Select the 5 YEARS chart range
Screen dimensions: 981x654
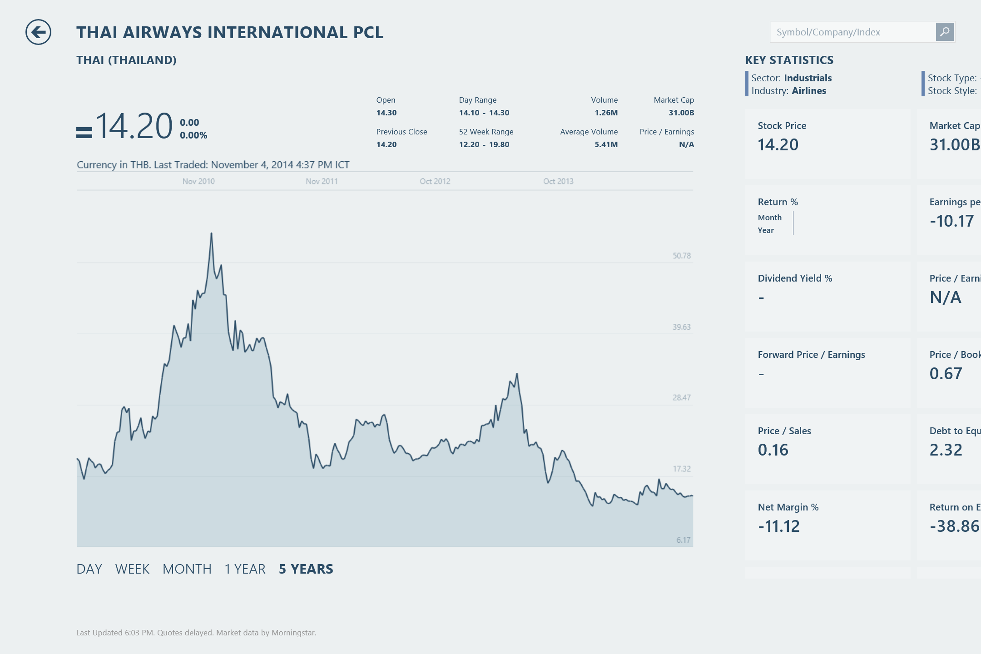(x=306, y=569)
